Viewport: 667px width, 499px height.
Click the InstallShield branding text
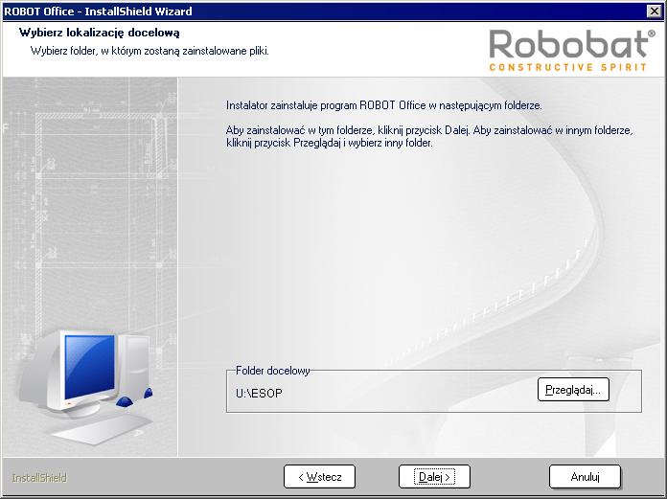pos(39,478)
